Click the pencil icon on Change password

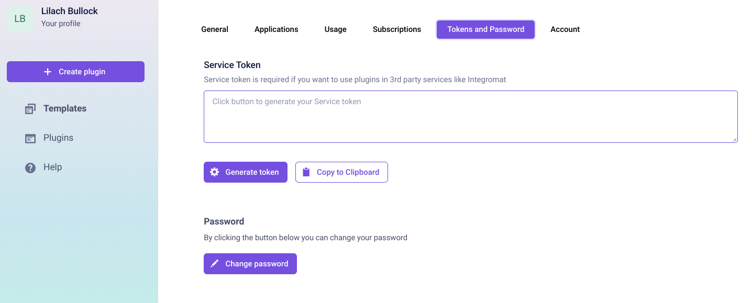[214, 264]
